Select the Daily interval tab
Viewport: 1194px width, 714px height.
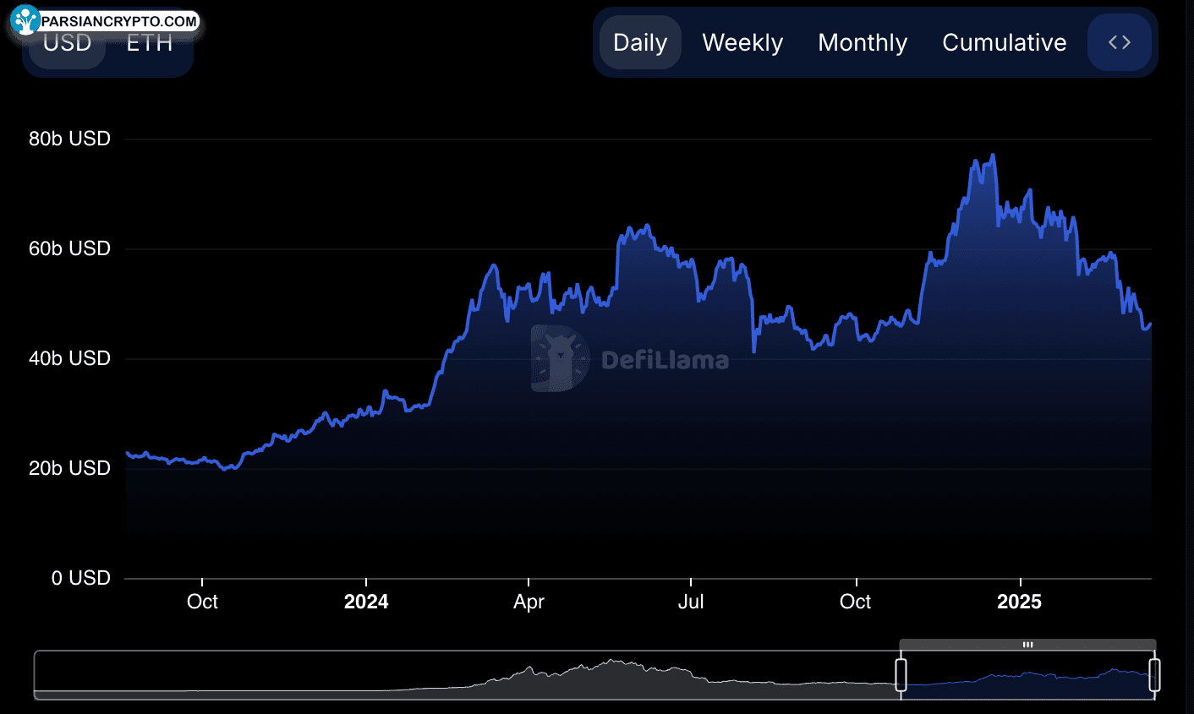coord(640,42)
